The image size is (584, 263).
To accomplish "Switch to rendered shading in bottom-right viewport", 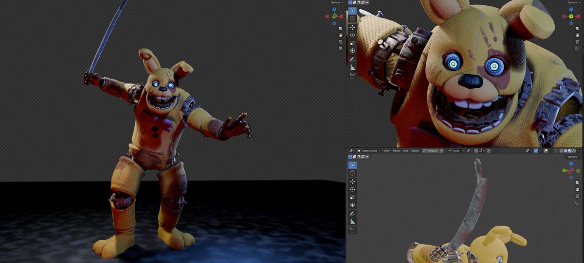I will (x=574, y=151).
